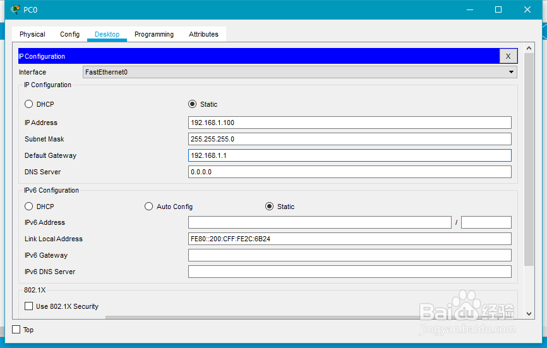The image size is (547, 348).
Task: Select the IPv6 Static radio button
Action: [269, 207]
